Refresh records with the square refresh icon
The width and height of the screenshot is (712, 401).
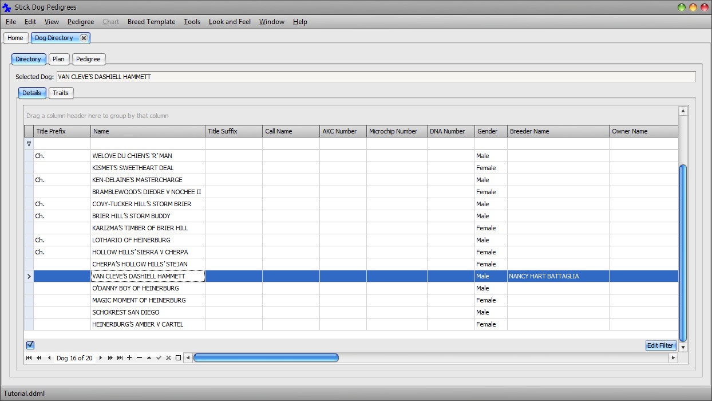pos(178,357)
